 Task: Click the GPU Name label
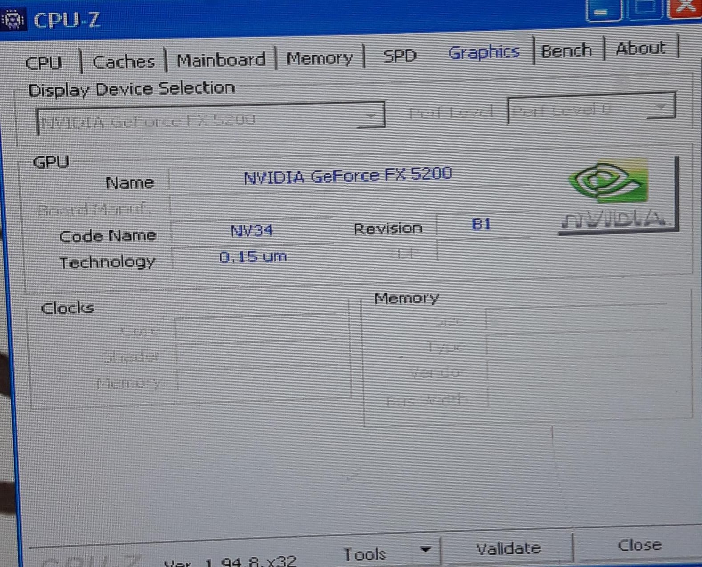130,183
